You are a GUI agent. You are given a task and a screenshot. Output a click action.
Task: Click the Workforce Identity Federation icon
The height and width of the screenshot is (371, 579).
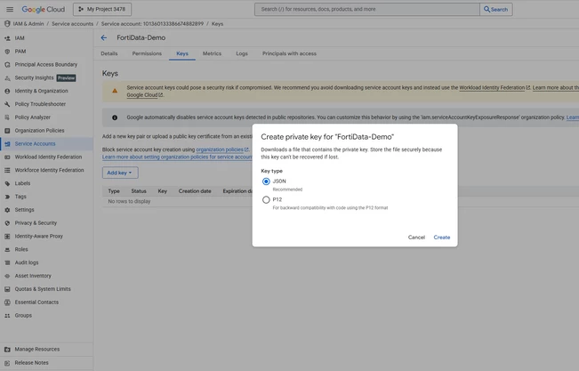click(7, 170)
